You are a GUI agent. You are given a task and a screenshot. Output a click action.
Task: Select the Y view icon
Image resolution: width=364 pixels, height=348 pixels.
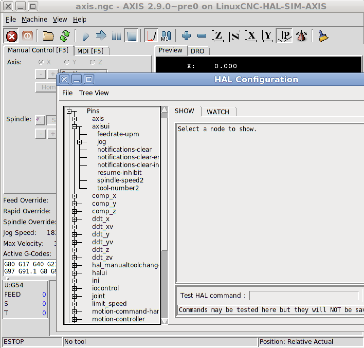pyautogui.click(x=267, y=36)
